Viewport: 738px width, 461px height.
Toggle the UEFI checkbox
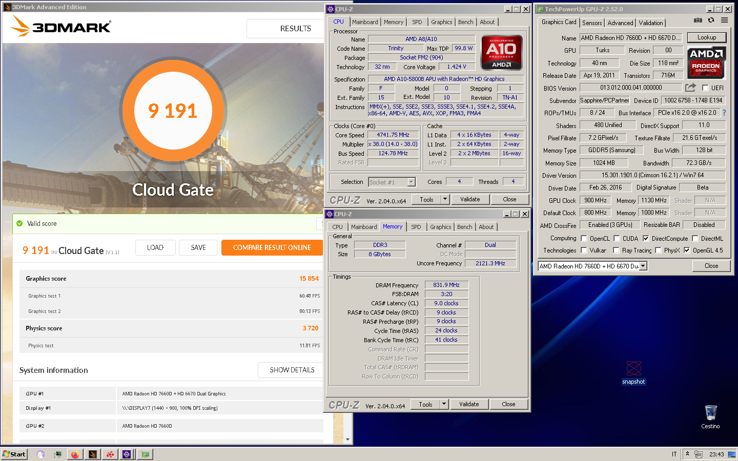[x=705, y=88]
